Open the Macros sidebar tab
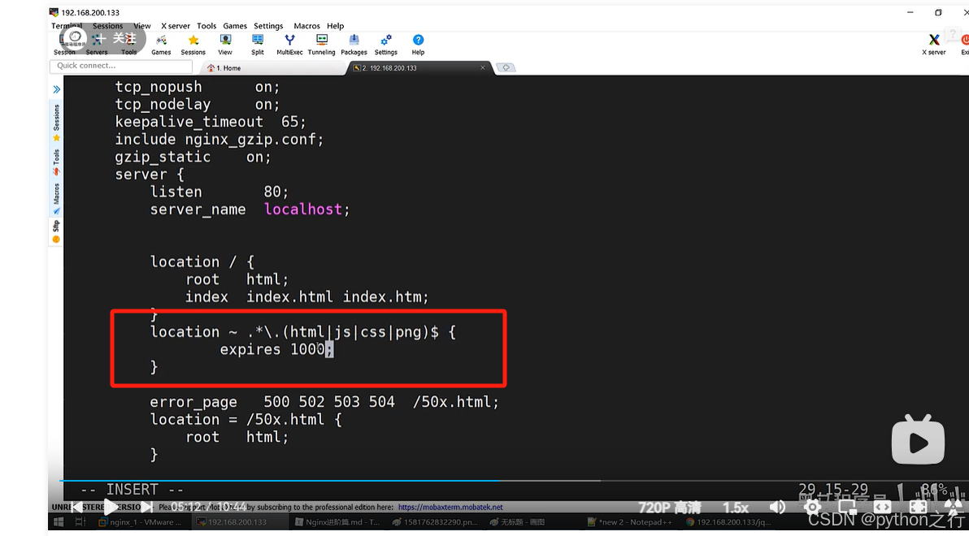Image resolution: width=969 pixels, height=536 pixels. click(56, 199)
